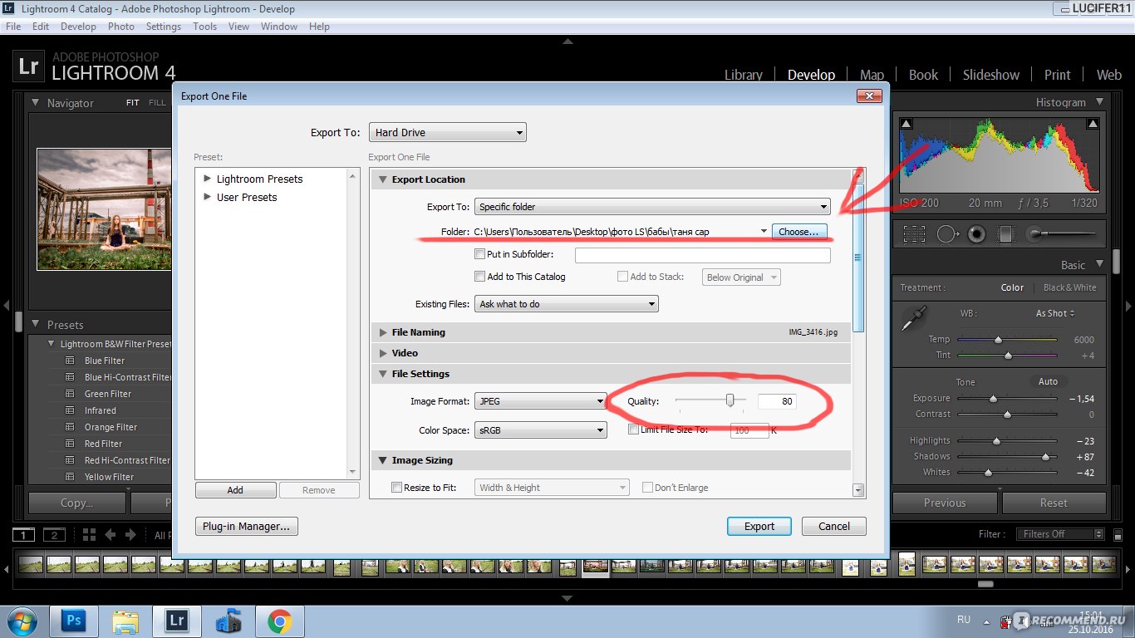Image resolution: width=1135 pixels, height=638 pixels.
Task: Cancel the export dialog
Action: tap(834, 526)
